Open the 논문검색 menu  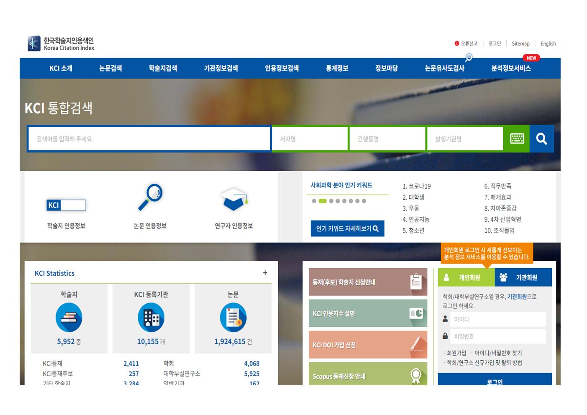tap(110, 68)
